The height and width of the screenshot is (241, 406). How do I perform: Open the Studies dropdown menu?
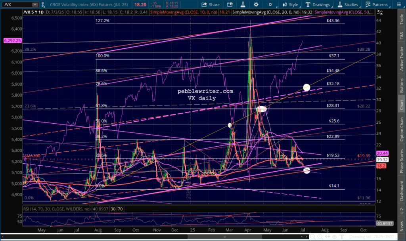point(348,5)
